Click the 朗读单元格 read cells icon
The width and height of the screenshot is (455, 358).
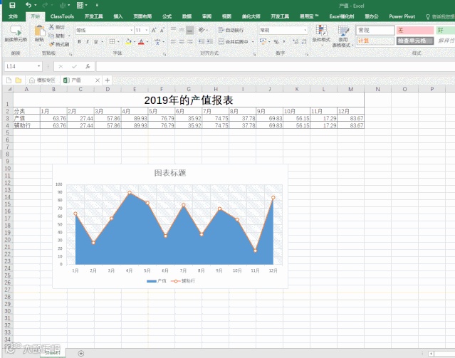(x=16, y=31)
